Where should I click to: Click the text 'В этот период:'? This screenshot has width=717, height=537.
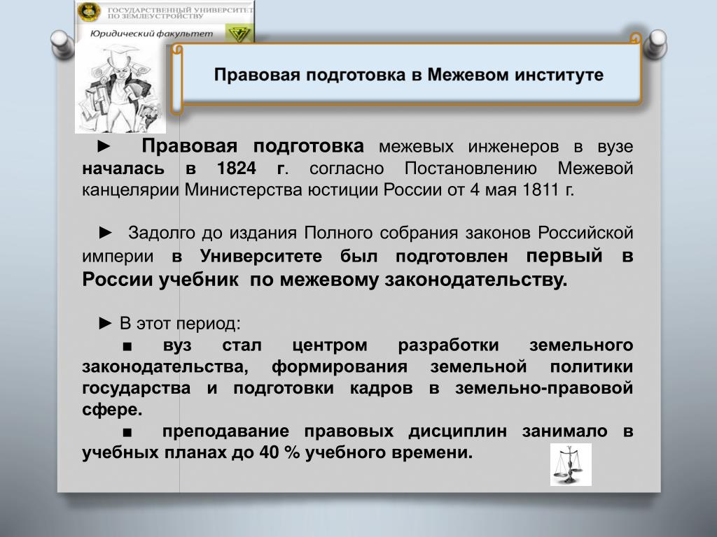(x=180, y=323)
